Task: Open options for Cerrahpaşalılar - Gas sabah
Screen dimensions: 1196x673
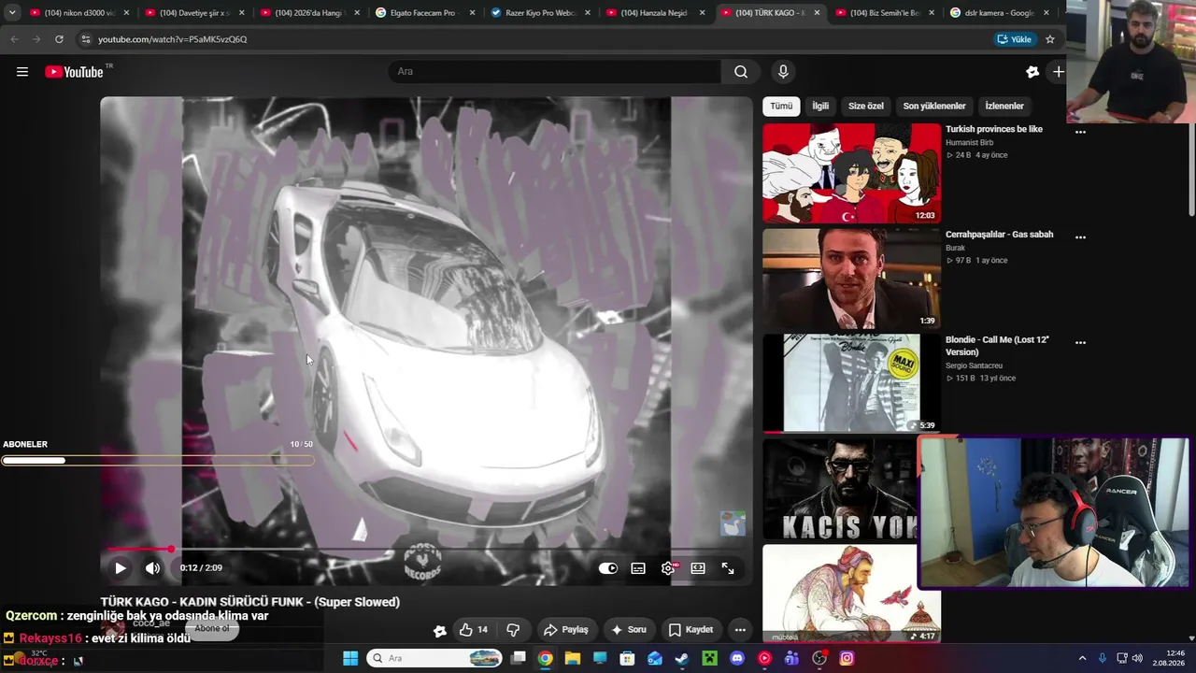Action: point(1080,237)
